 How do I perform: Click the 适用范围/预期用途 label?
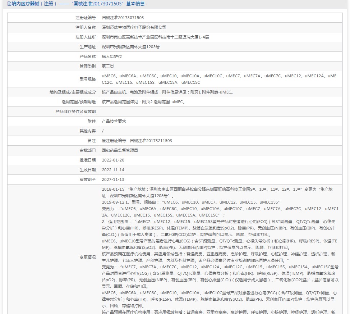(x=79, y=102)
